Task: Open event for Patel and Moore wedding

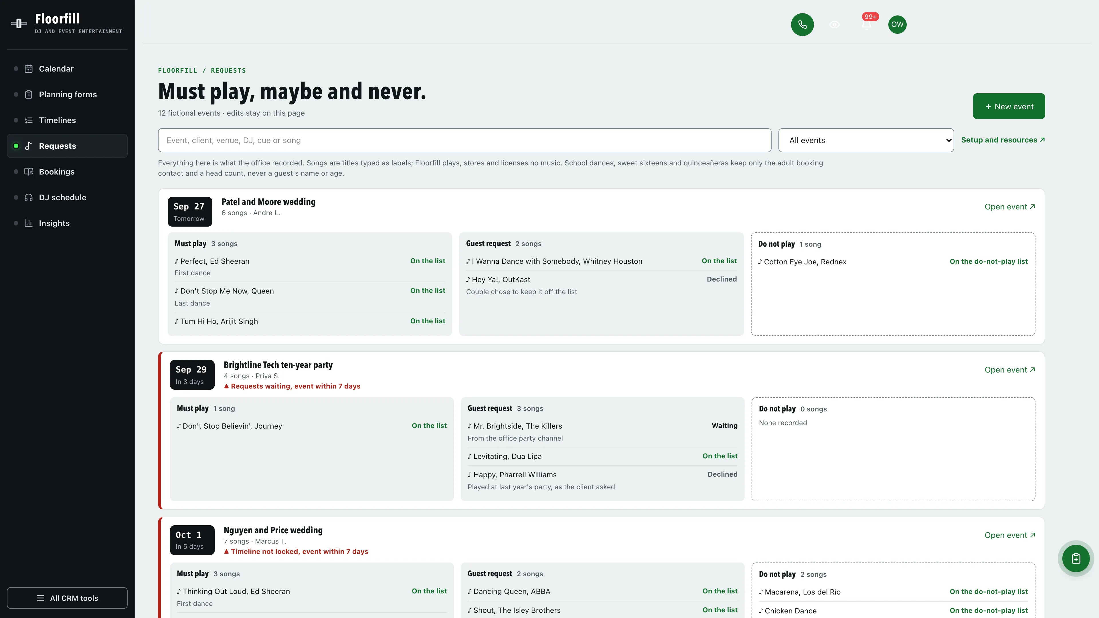Action: tap(1009, 207)
